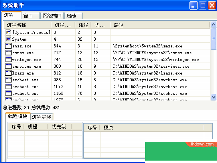The height and width of the screenshot is (163, 217).
Task: Open the 网络端口 tab
Action: (x=52, y=16)
